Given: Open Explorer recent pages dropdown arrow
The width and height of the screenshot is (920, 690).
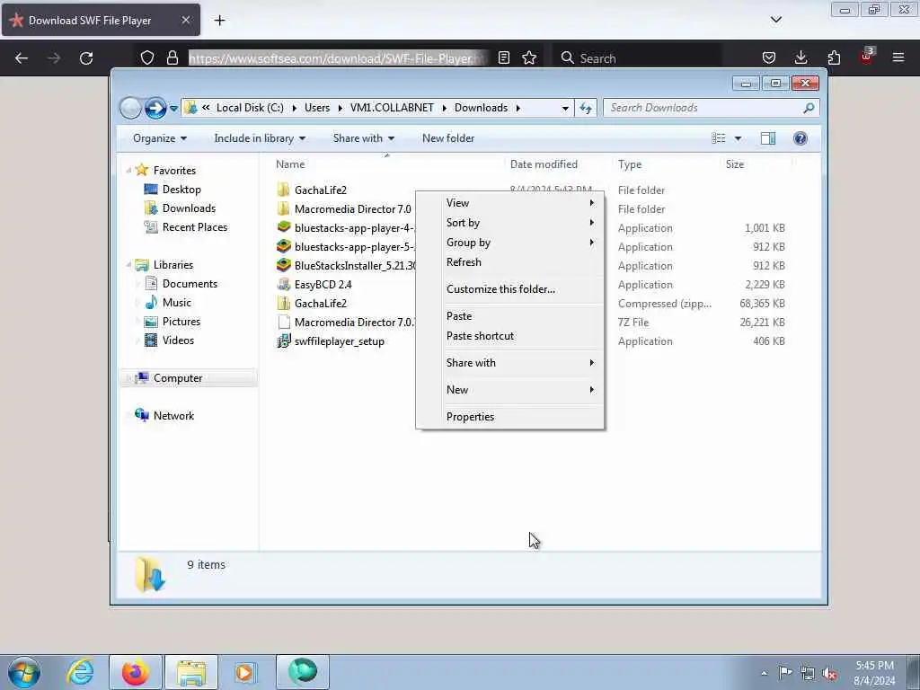Looking at the screenshot, I should (x=173, y=109).
